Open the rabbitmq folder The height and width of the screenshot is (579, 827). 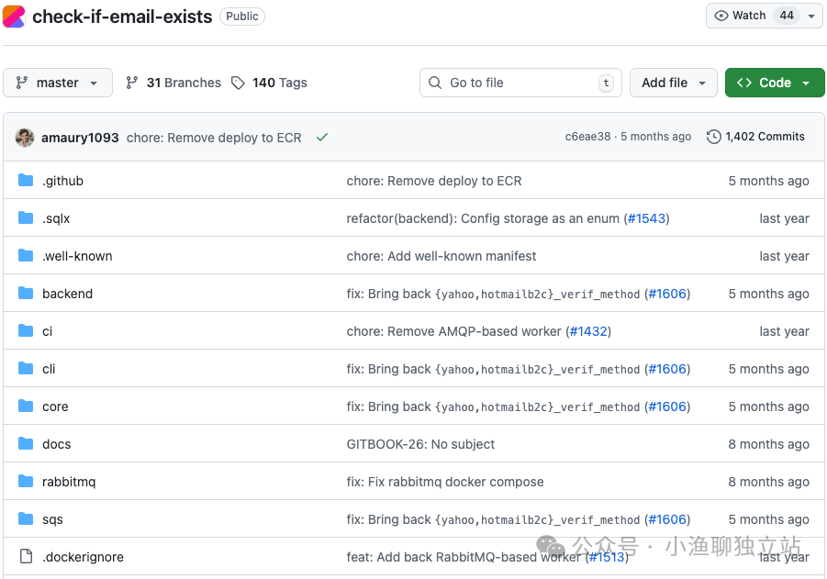click(x=69, y=482)
